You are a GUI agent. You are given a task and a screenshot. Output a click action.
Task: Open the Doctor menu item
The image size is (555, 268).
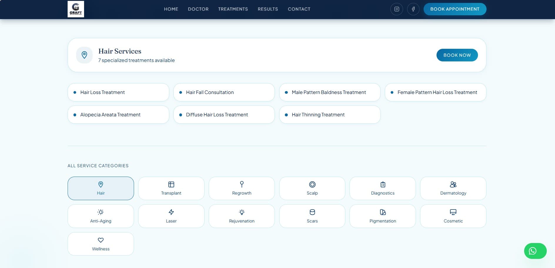click(x=198, y=9)
